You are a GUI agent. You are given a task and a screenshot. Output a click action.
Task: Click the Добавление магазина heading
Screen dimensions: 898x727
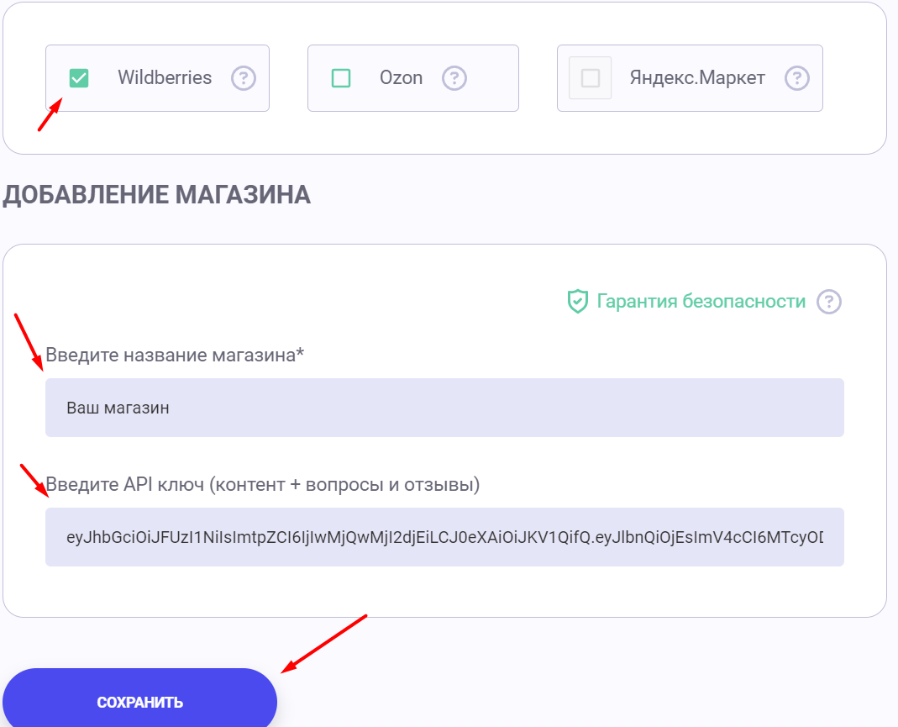[x=156, y=195]
